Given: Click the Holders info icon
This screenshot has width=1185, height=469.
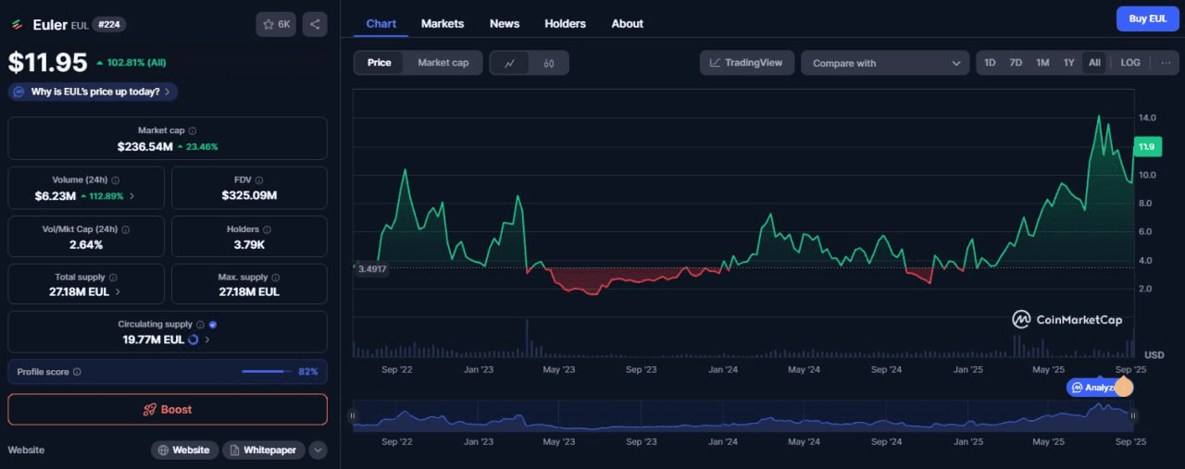Looking at the screenshot, I should (268, 229).
